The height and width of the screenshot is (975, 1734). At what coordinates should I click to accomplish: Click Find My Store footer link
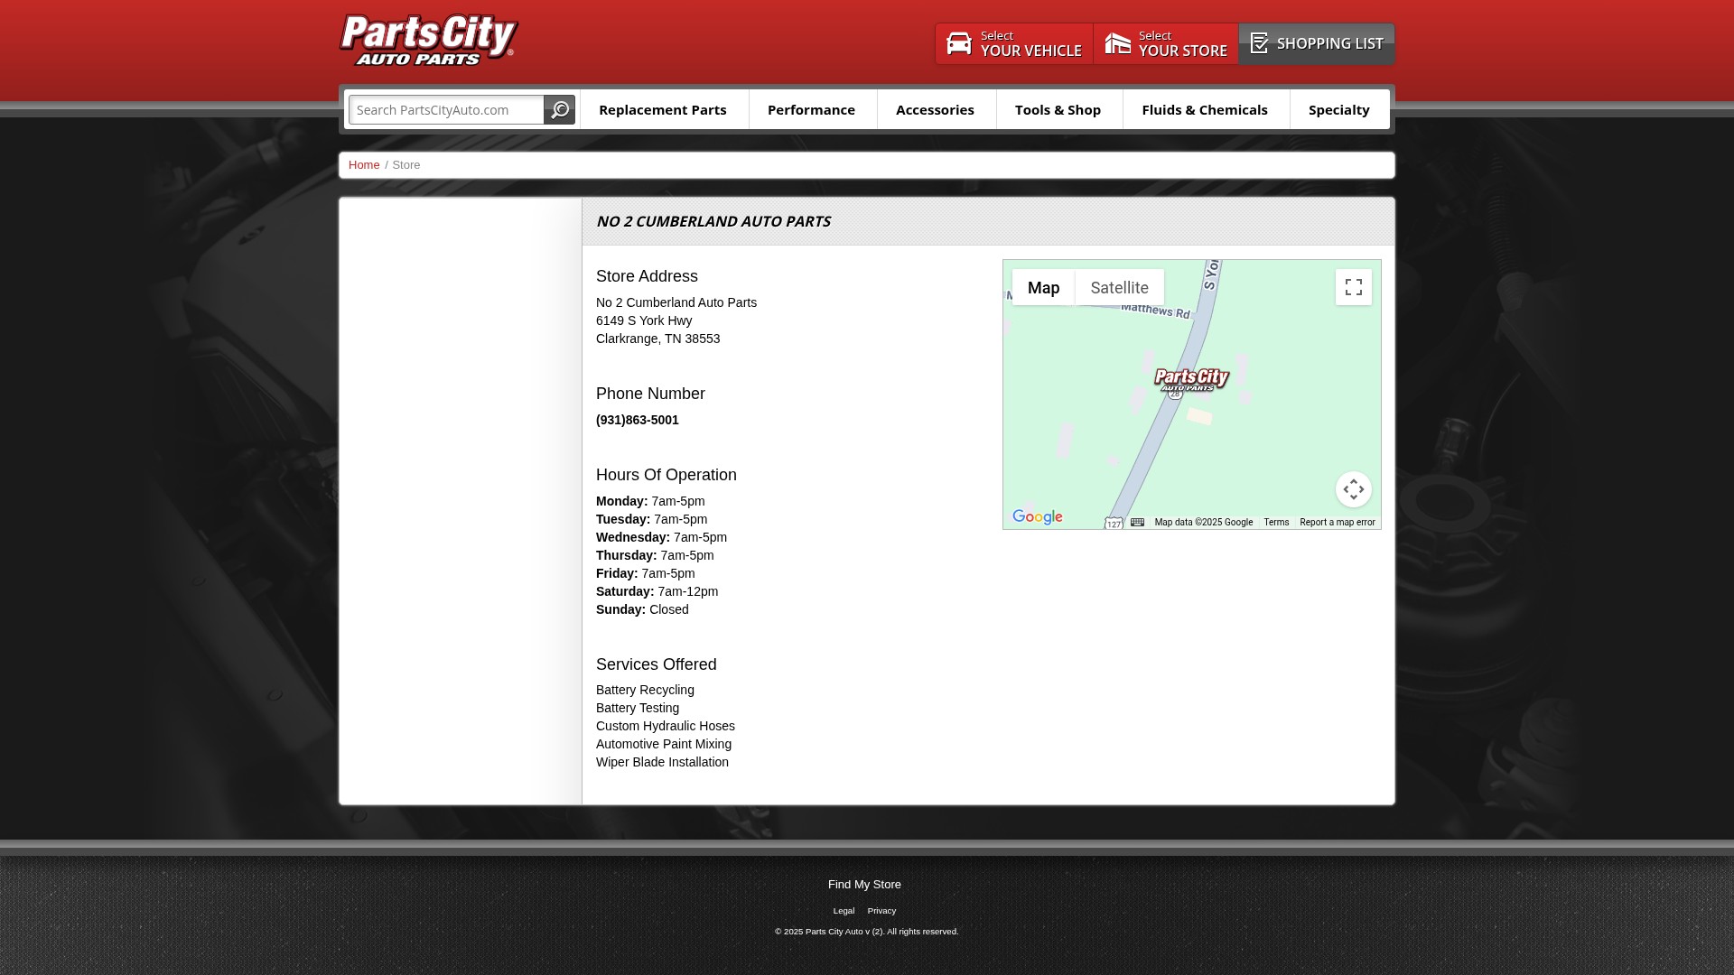864,885
